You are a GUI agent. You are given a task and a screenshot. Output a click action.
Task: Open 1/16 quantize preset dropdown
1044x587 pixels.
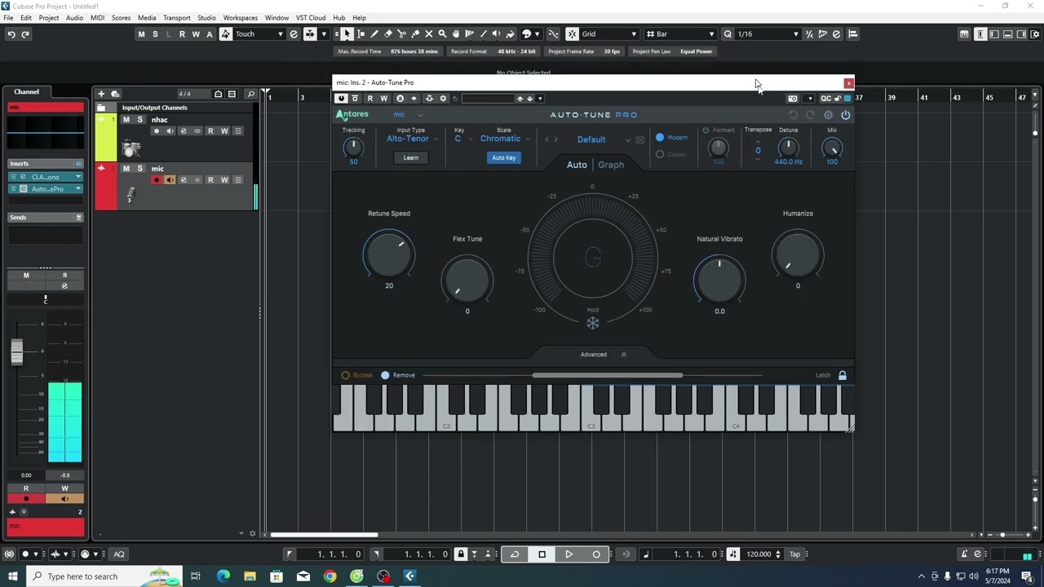[768, 34]
